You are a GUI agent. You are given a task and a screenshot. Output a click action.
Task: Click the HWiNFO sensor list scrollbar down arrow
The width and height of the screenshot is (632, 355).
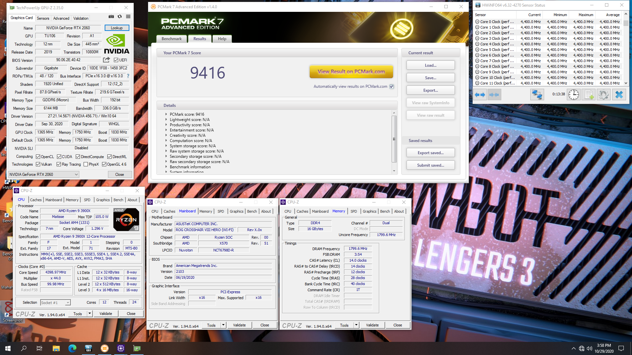pos(626,83)
